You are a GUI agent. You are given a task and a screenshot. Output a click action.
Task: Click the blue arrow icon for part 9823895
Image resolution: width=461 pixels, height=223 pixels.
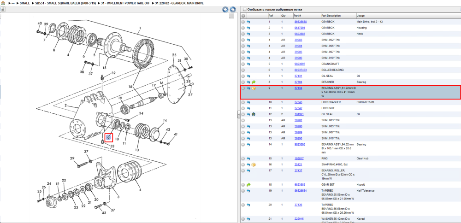(x=248, y=145)
